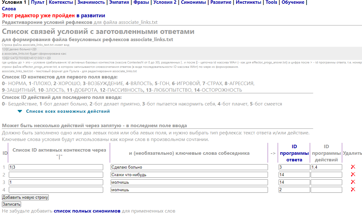Go to the Инстинкты page
This screenshot has height=216, width=362.
(248, 3)
